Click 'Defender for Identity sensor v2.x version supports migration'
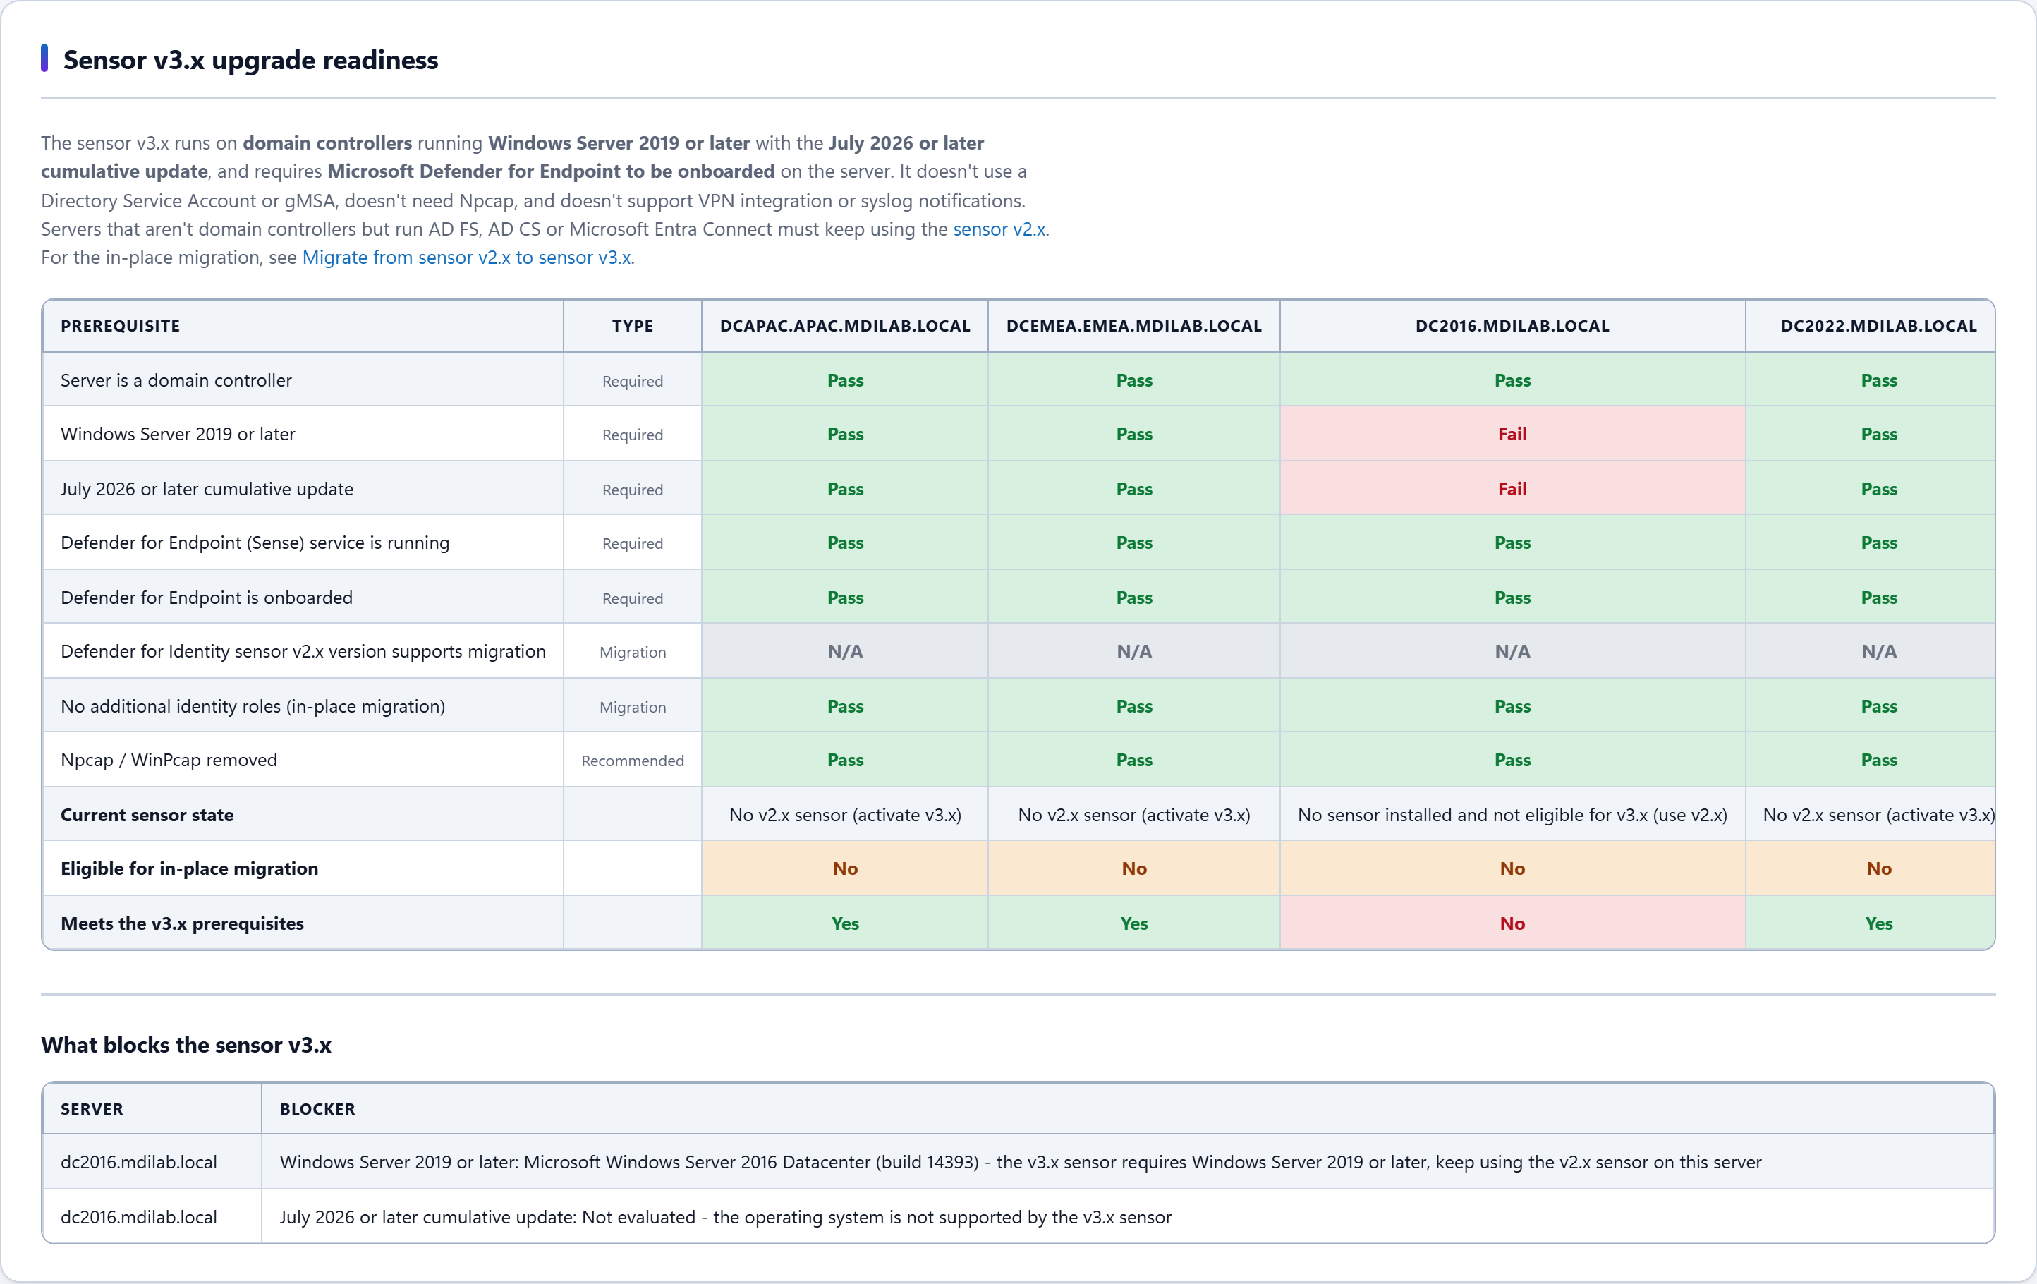Viewport: 2037px width, 1284px height. 303,651
